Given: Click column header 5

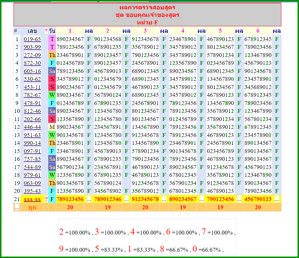Looking at the screenshot, I should pyautogui.click(x=220, y=31).
